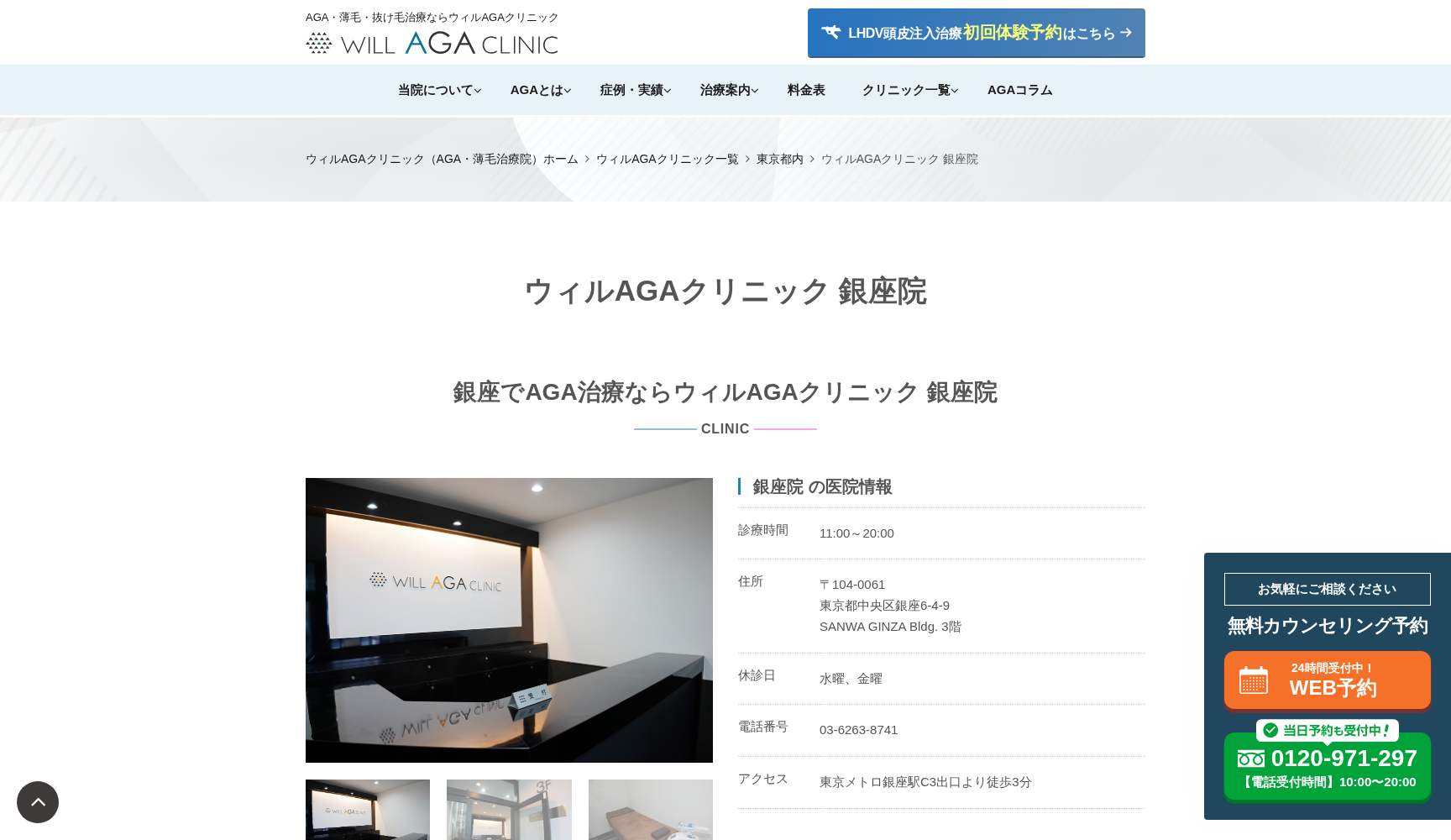The image size is (1451, 840).
Task: Expand the 当院について dropdown menu
Action: tap(438, 90)
